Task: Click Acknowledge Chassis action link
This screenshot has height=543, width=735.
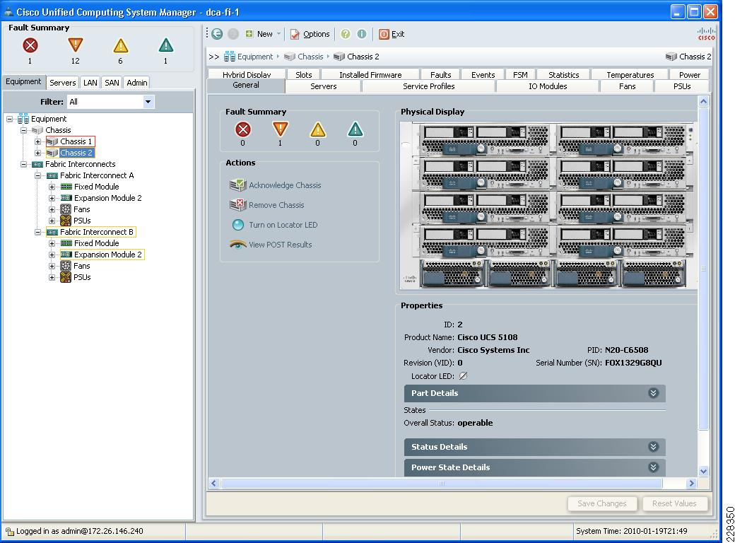Action: click(285, 185)
